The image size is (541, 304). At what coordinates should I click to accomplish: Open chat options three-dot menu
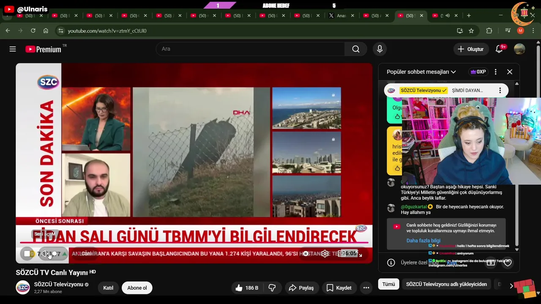[x=496, y=72]
